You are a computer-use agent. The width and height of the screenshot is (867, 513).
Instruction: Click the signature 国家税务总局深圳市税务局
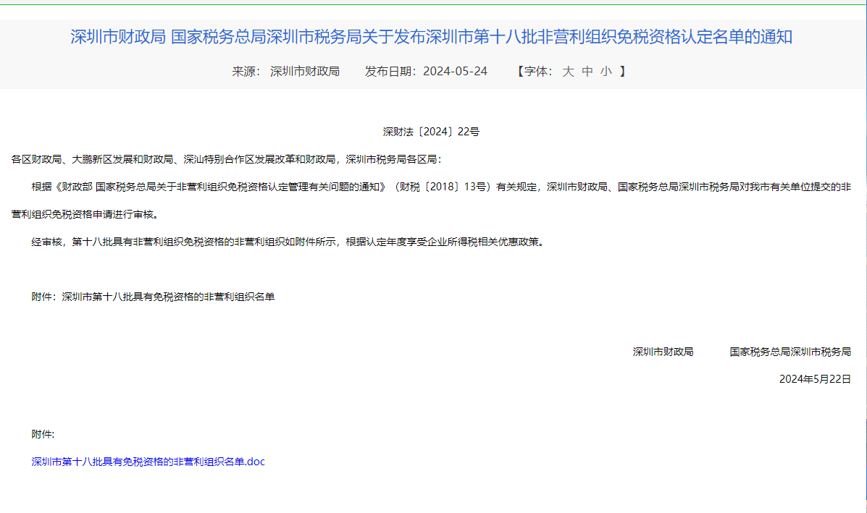(790, 352)
